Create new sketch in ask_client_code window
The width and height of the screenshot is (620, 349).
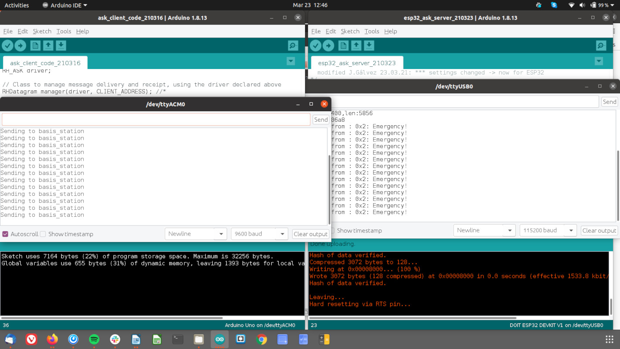point(35,45)
